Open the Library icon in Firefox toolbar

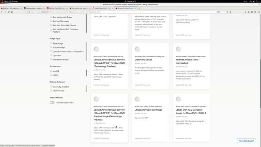[x=248, y=12]
